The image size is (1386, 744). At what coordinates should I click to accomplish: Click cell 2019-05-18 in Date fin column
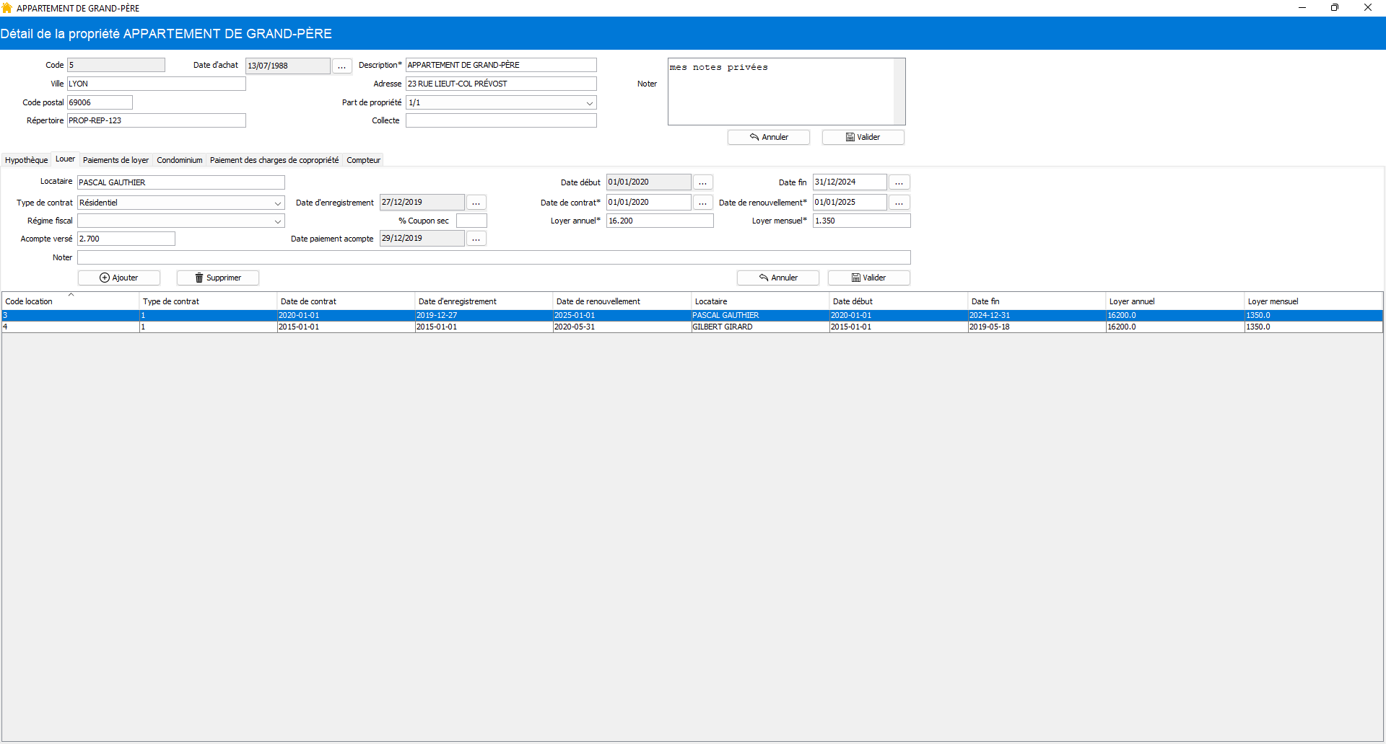coord(1037,327)
